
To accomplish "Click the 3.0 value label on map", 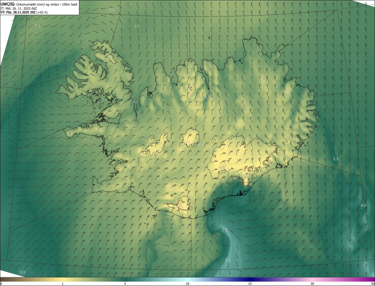I will point(112,10).
